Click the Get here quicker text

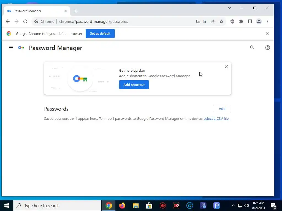[132, 71]
